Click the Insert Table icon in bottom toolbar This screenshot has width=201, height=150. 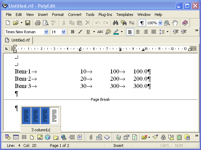click(16, 137)
